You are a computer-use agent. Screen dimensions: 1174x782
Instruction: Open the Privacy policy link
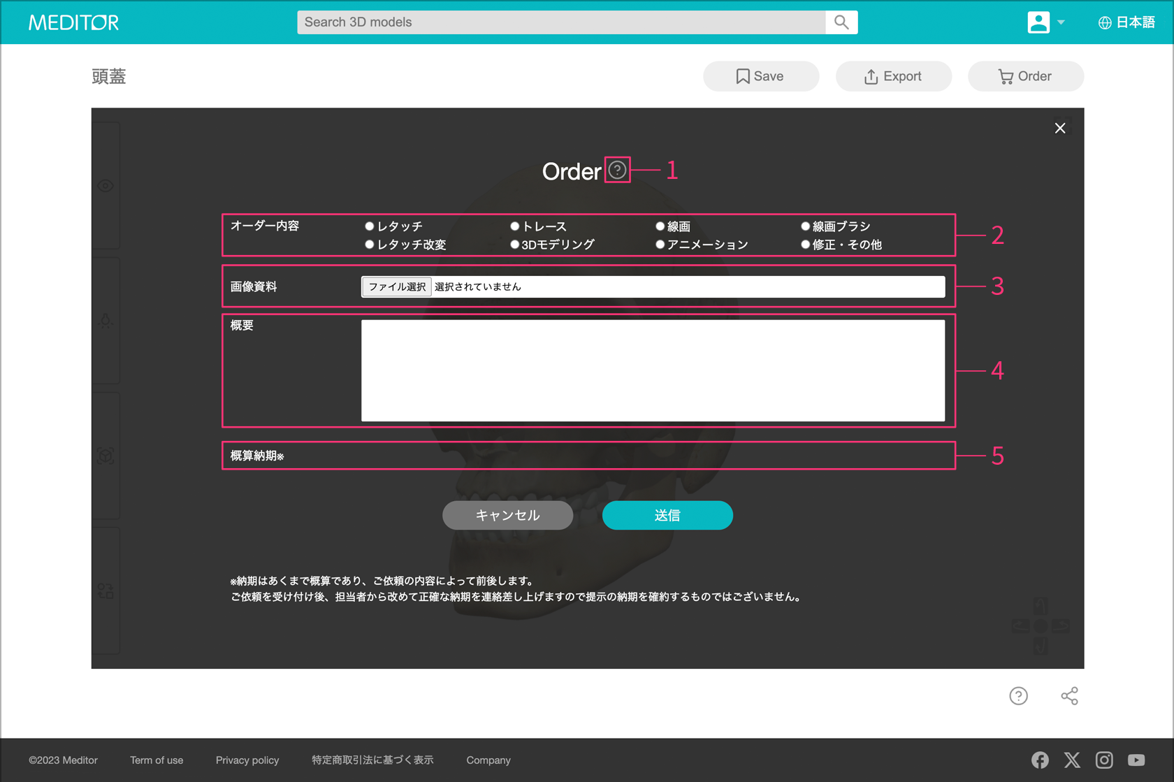click(247, 760)
